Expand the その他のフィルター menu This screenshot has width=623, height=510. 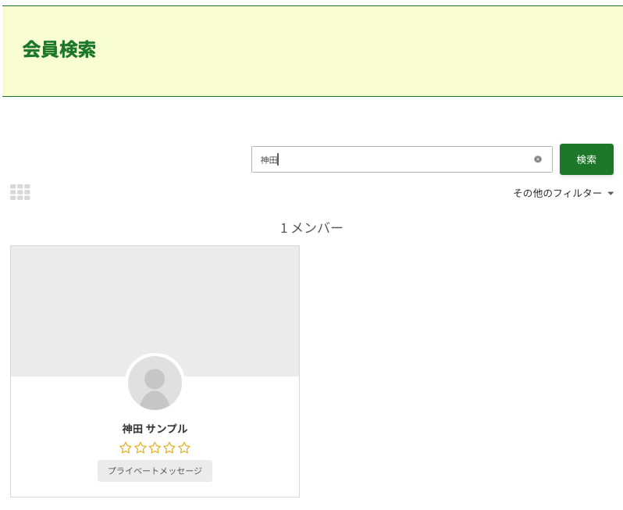pyautogui.click(x=557, y=193)
